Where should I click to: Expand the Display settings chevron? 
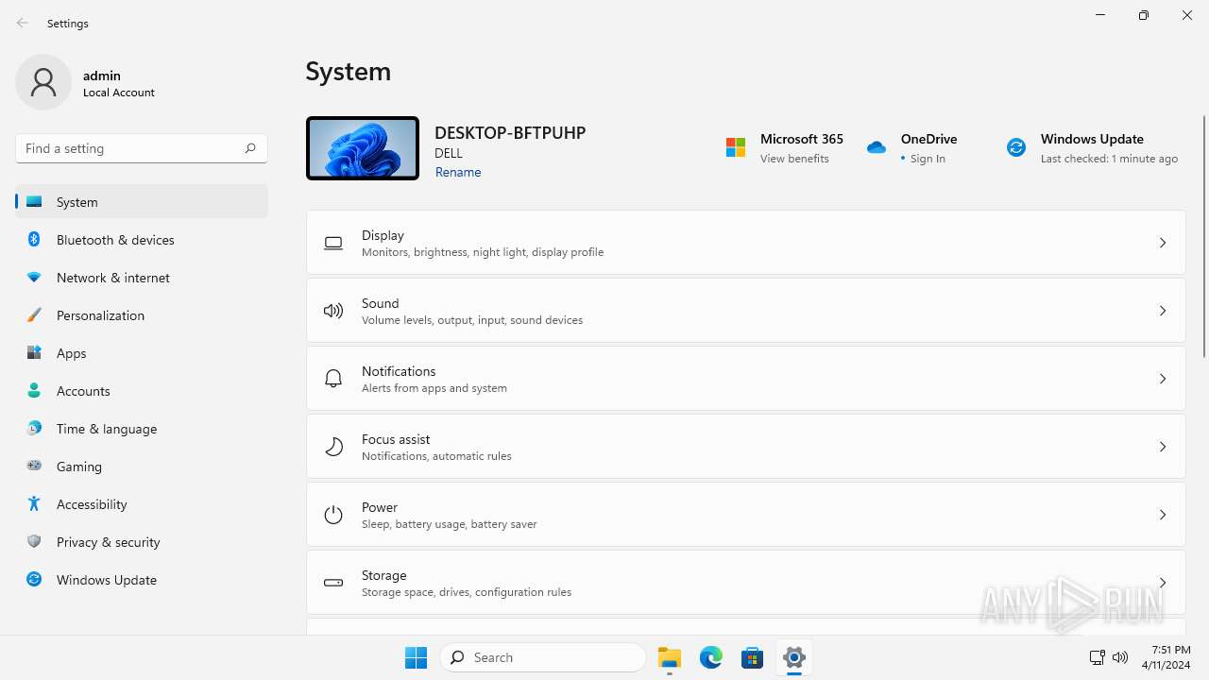point(1163,243)
